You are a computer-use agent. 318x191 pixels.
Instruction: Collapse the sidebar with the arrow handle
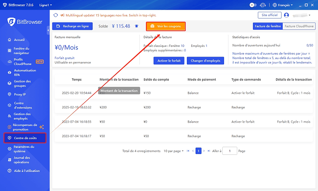pyautogui.click(x=48, y=30)
